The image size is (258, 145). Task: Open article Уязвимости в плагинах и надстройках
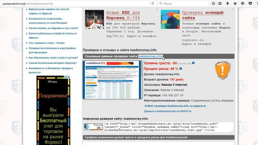pyautogui.click(x=52, y=50)
